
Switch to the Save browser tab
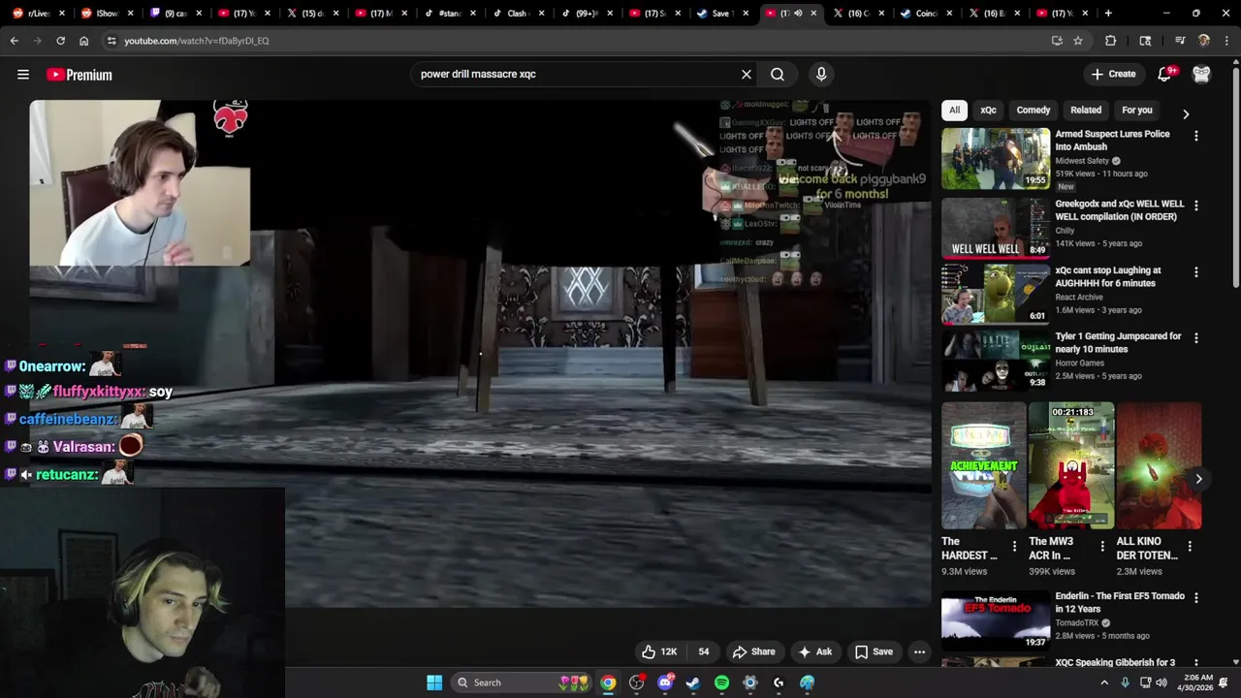(720, 14)
